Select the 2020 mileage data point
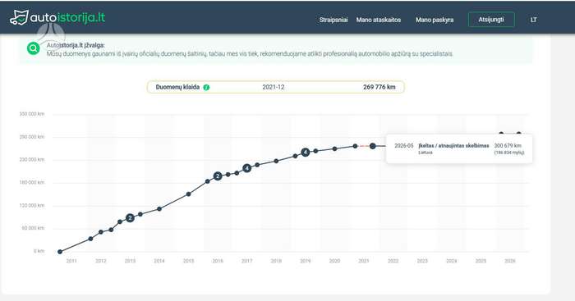Screen dimensions: 575x301 point(334,148)
